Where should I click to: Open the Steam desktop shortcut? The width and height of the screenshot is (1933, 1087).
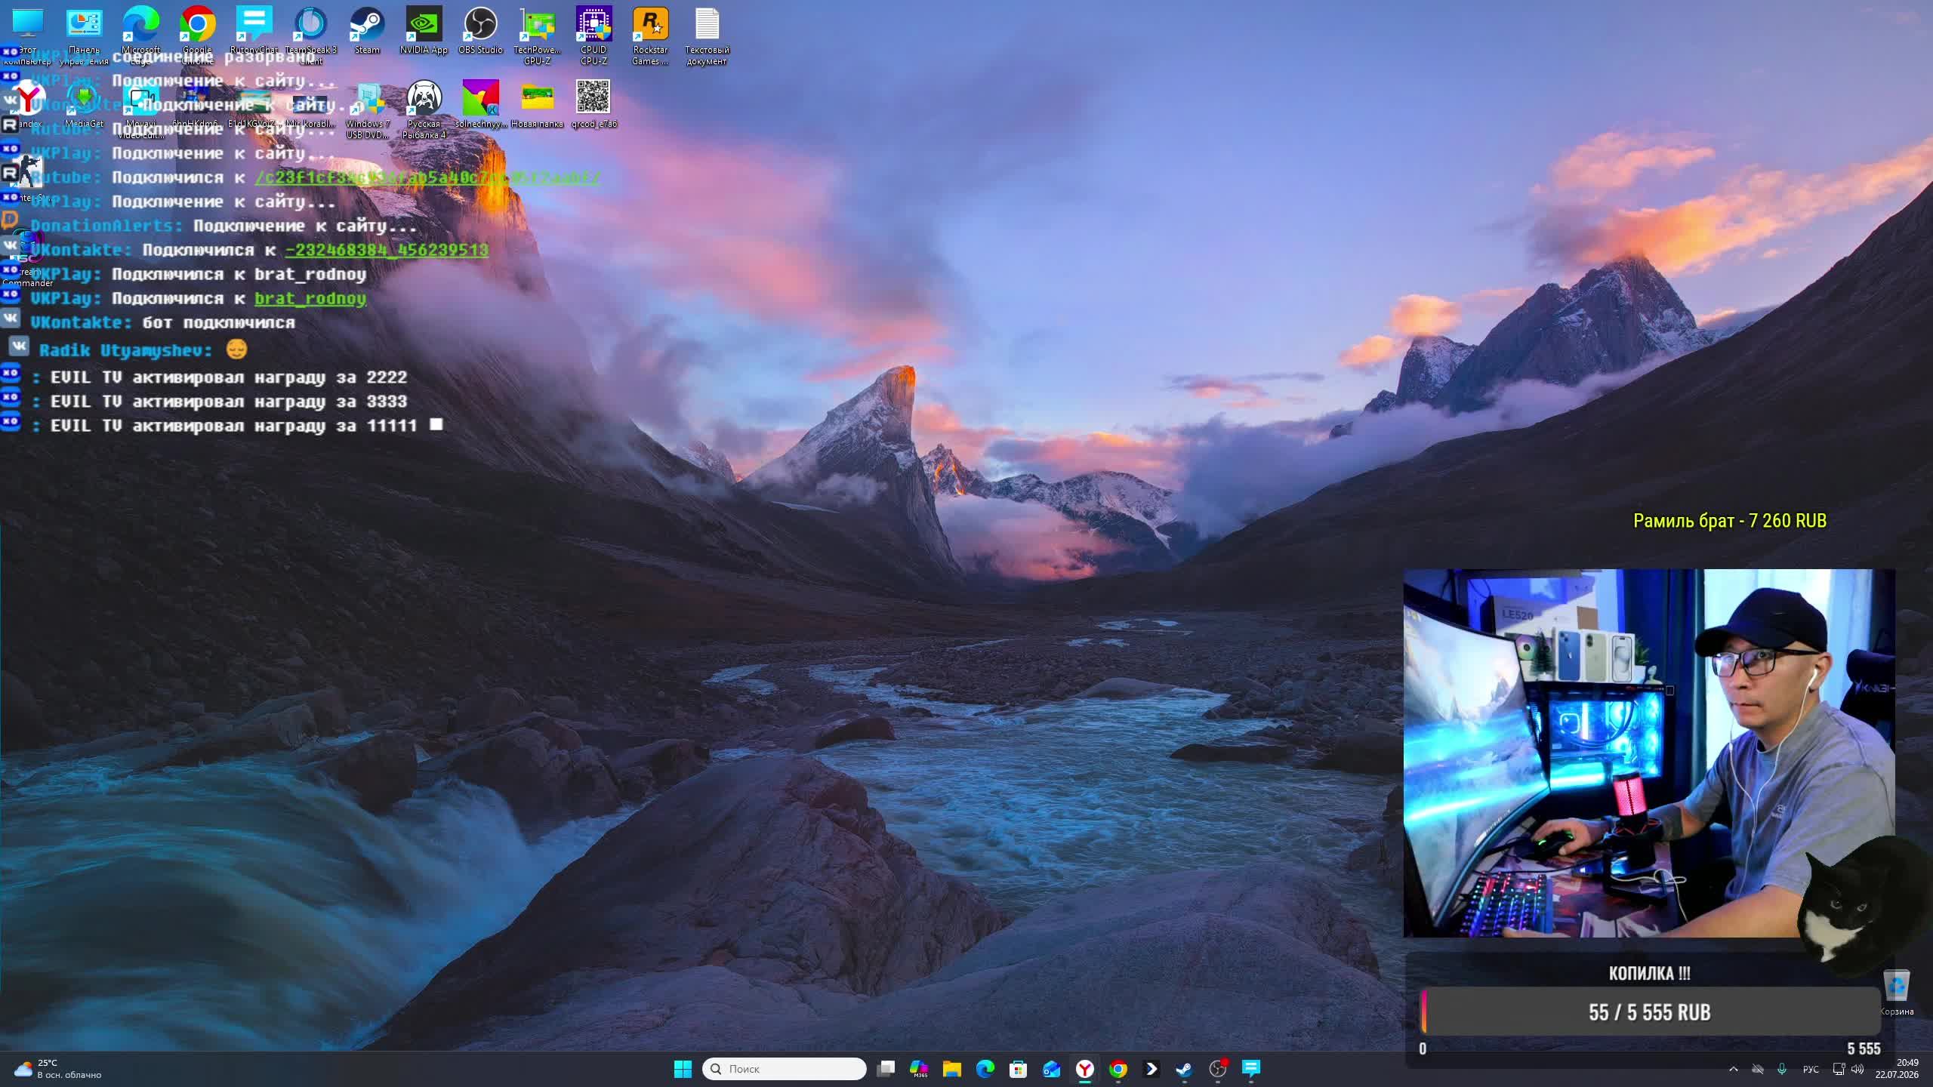coord(367,30)
